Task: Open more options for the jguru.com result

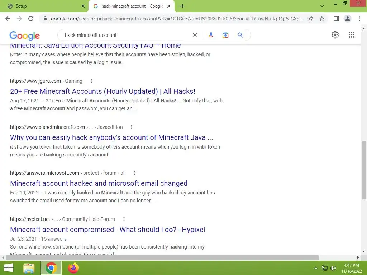Action: coord(91,81)
